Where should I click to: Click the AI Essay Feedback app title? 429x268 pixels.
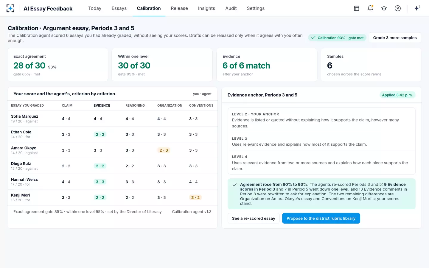(x=48, y=9)
